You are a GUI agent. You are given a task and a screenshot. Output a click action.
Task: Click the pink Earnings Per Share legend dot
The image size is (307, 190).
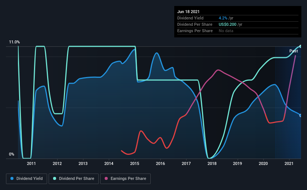(x=106, y=178)
